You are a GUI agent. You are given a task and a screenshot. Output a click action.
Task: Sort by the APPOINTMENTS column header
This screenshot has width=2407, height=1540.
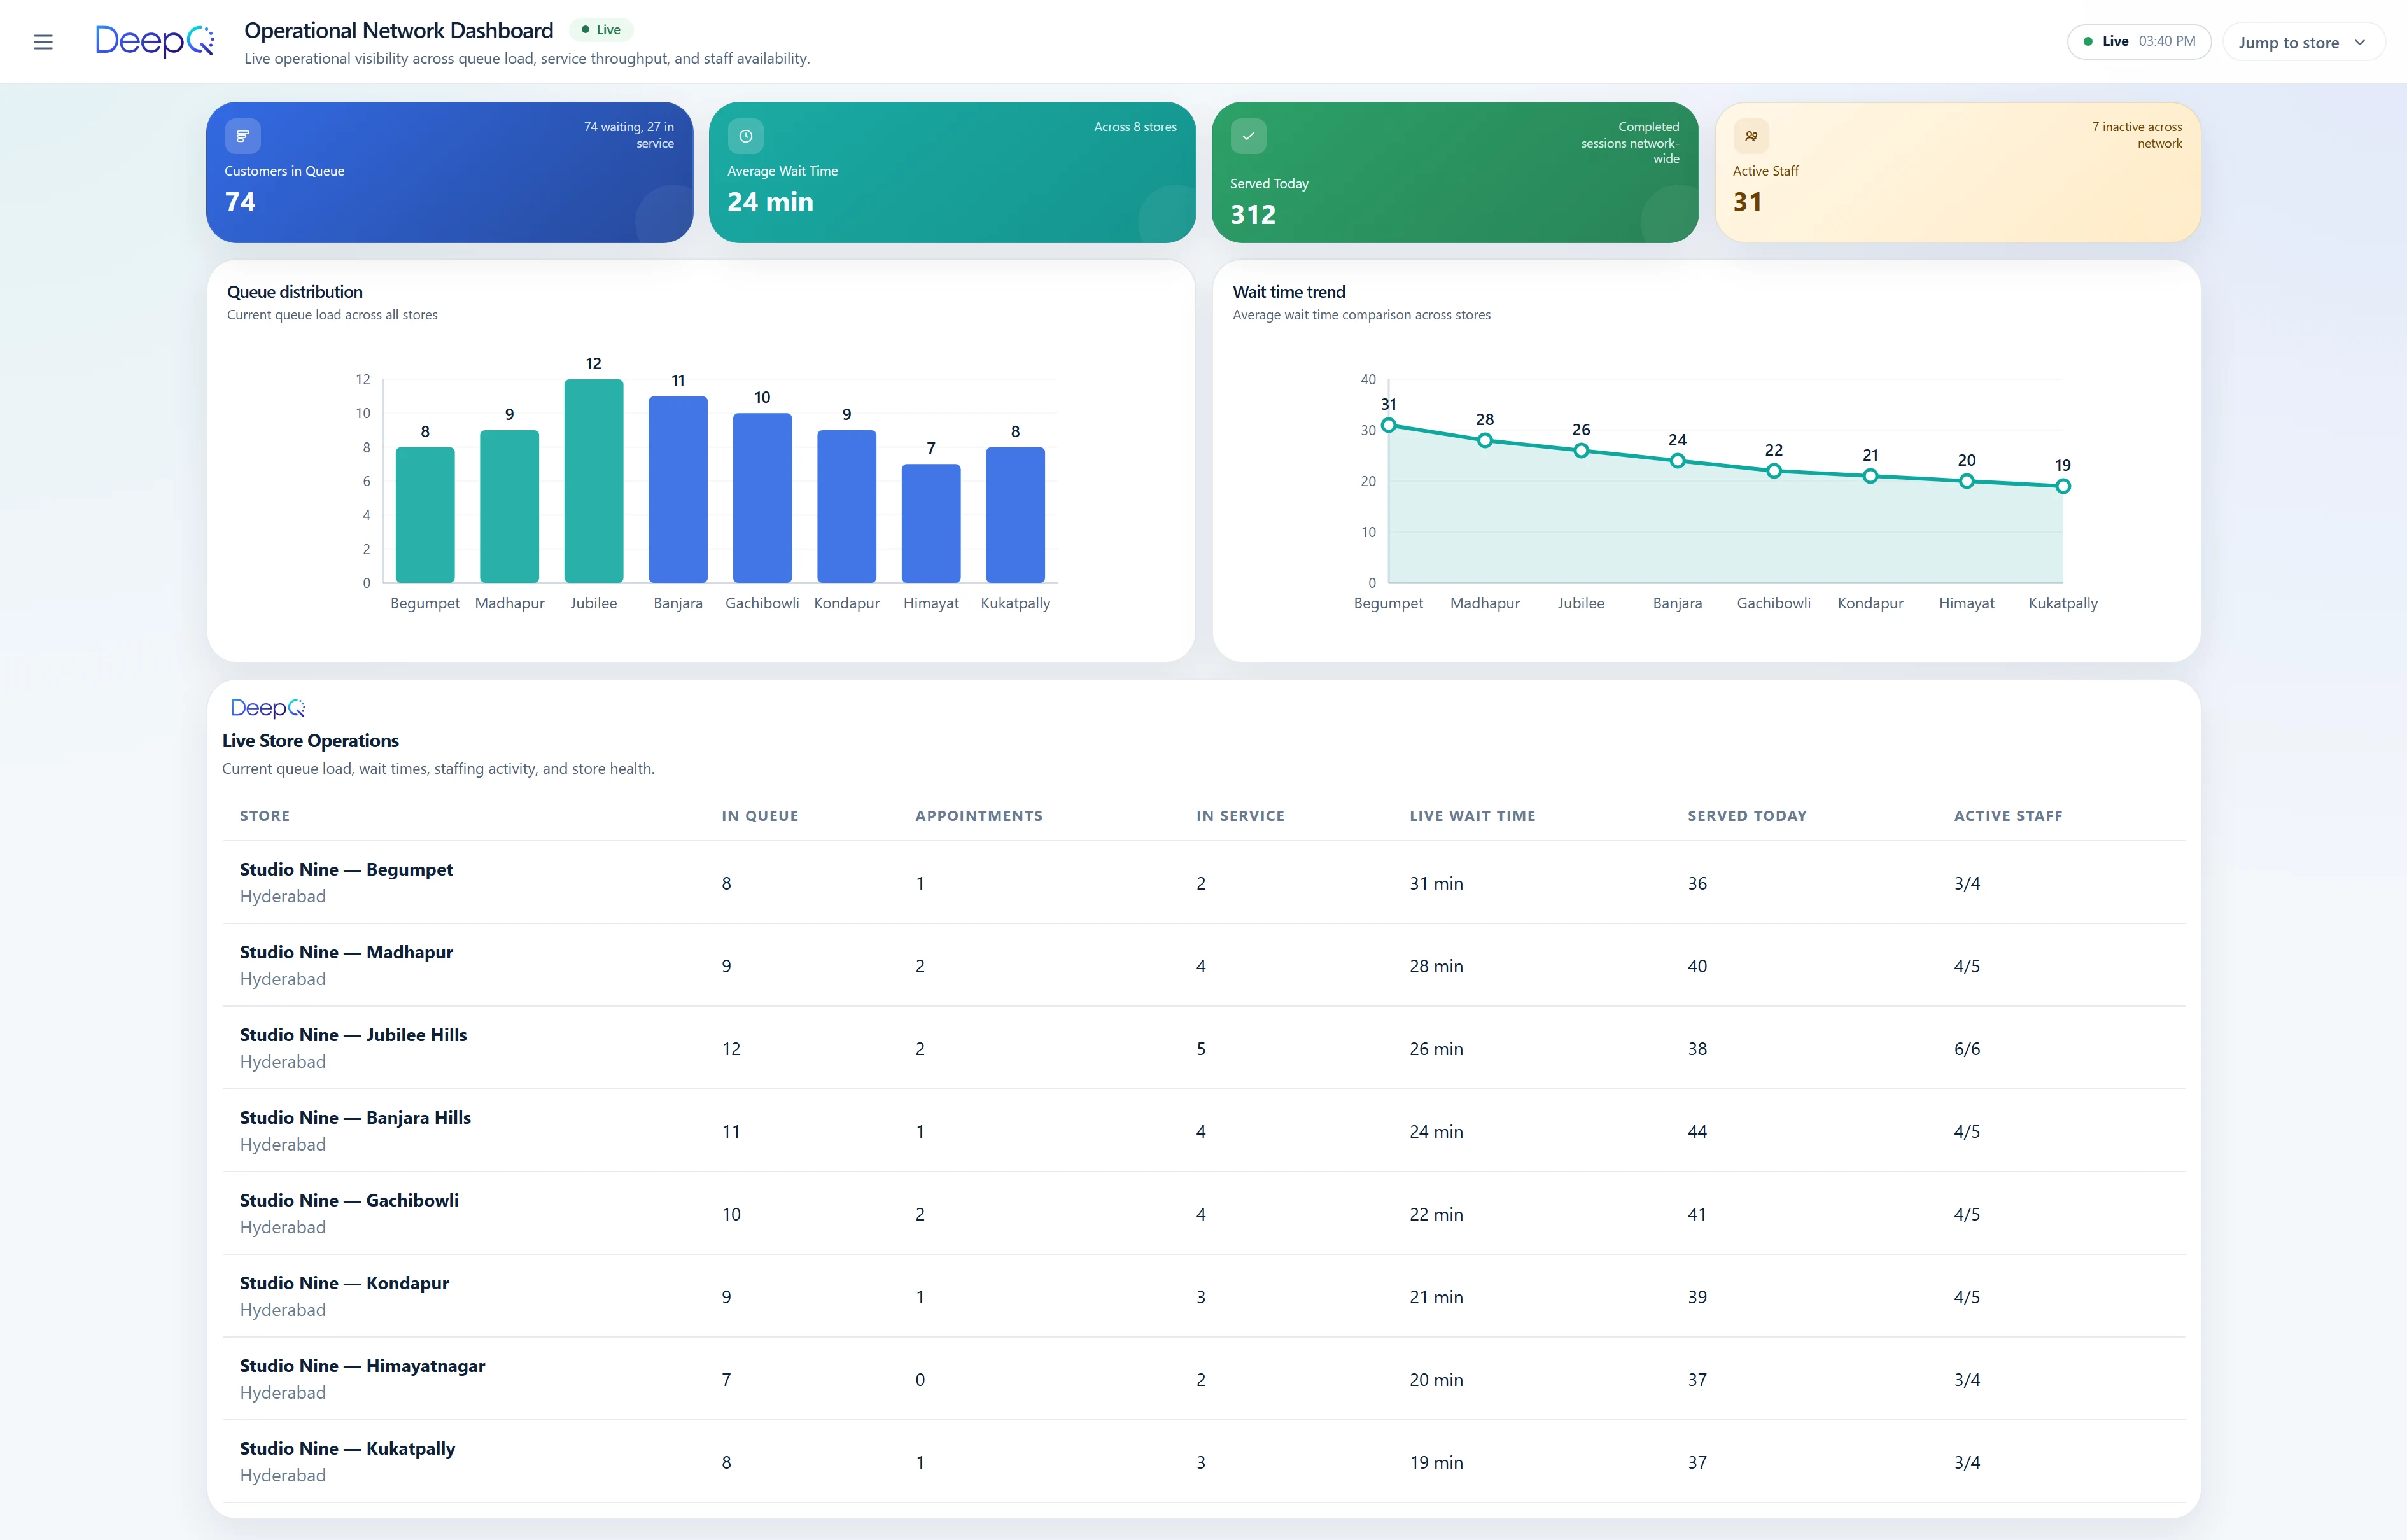click(979, 816)
